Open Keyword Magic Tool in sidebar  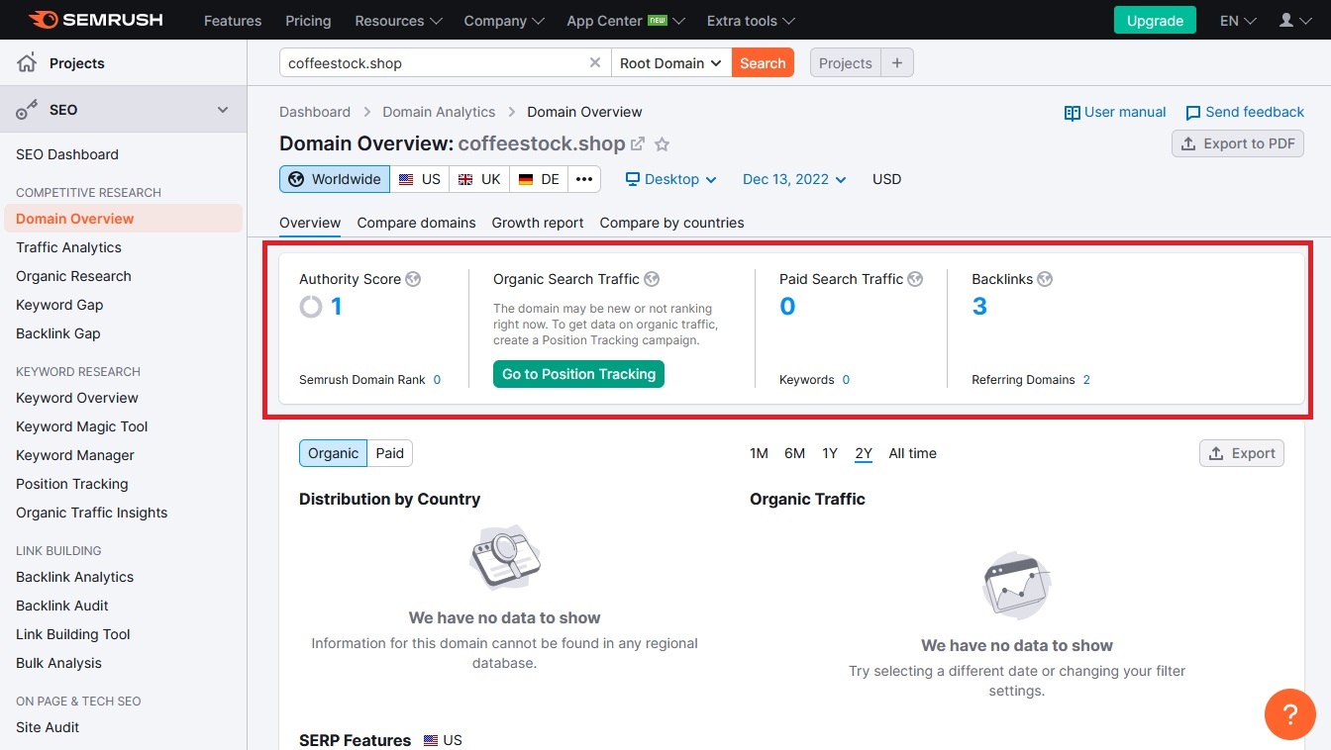81,426
